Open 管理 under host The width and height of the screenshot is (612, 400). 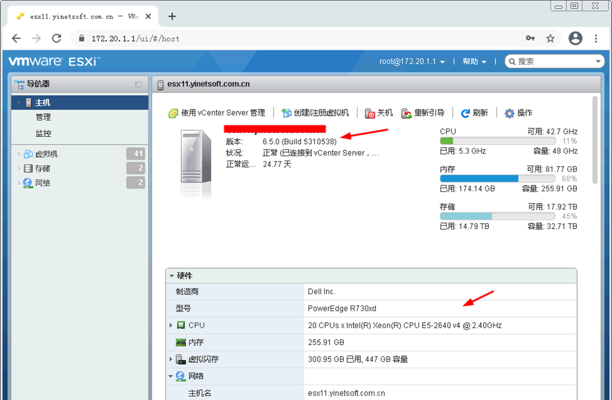click(43, 117)
